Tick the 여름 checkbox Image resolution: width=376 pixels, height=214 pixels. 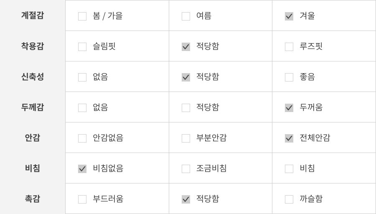click(x=186, y=16)
